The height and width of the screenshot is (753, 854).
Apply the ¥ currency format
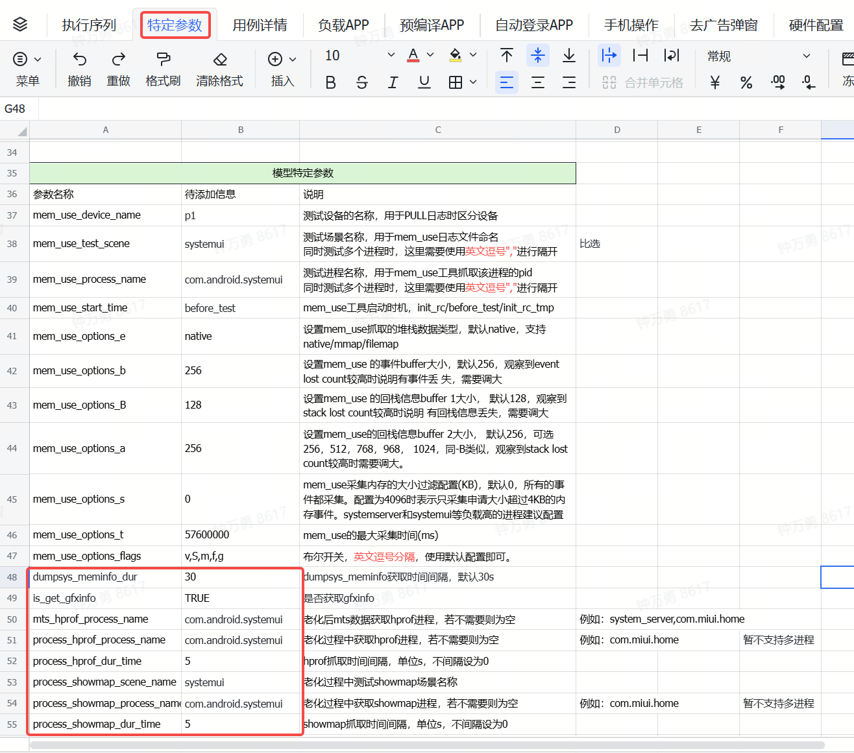click(714, 82)
